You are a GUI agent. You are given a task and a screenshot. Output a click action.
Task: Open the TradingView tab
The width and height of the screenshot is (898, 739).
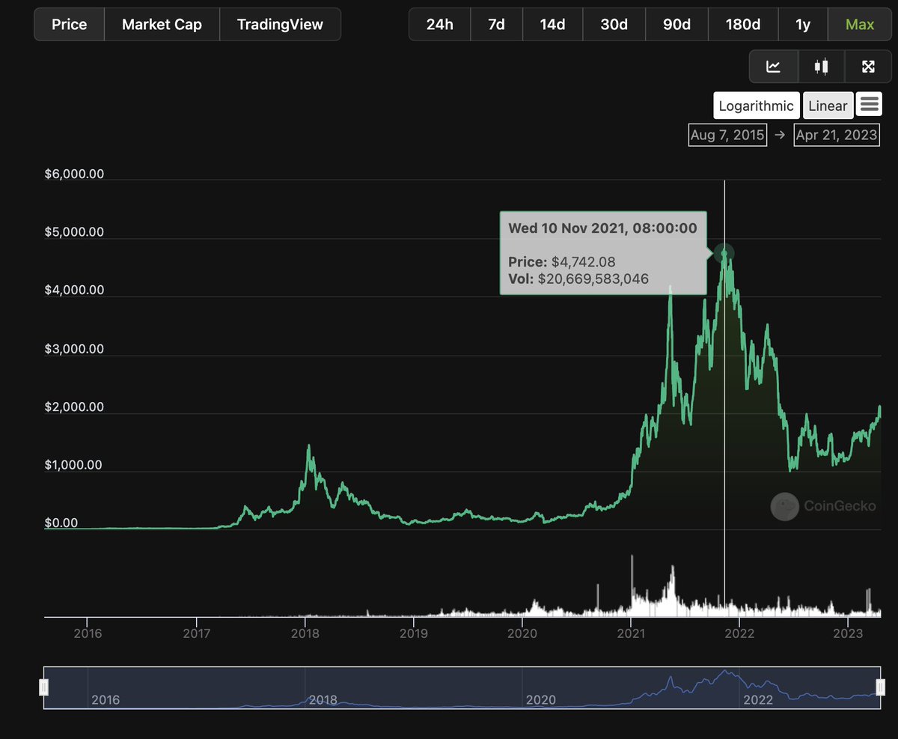tap(280, 24)
